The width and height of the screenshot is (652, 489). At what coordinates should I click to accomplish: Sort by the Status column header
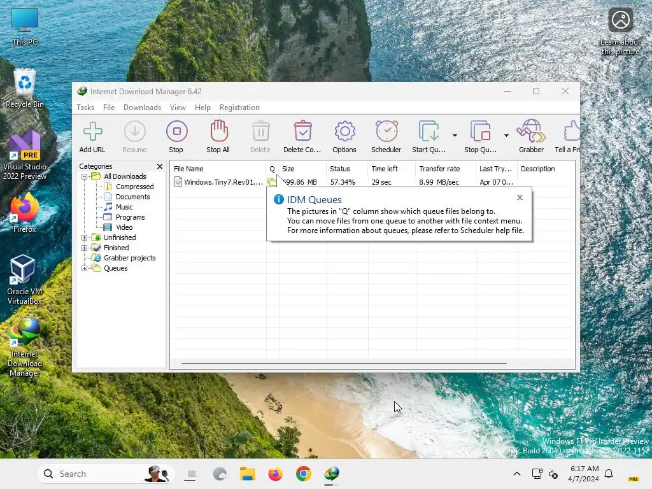pos(347,169)
